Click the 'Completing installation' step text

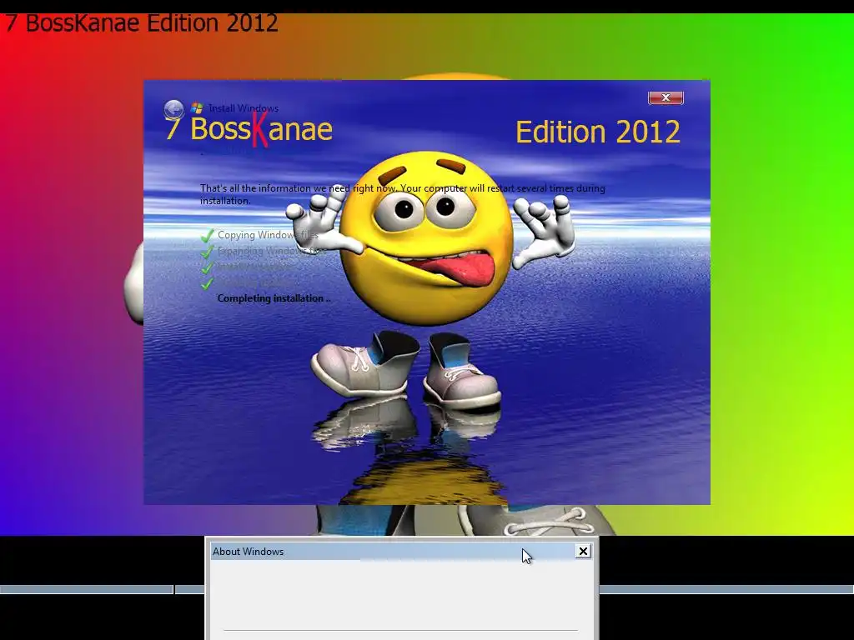[x=274, y=298]
